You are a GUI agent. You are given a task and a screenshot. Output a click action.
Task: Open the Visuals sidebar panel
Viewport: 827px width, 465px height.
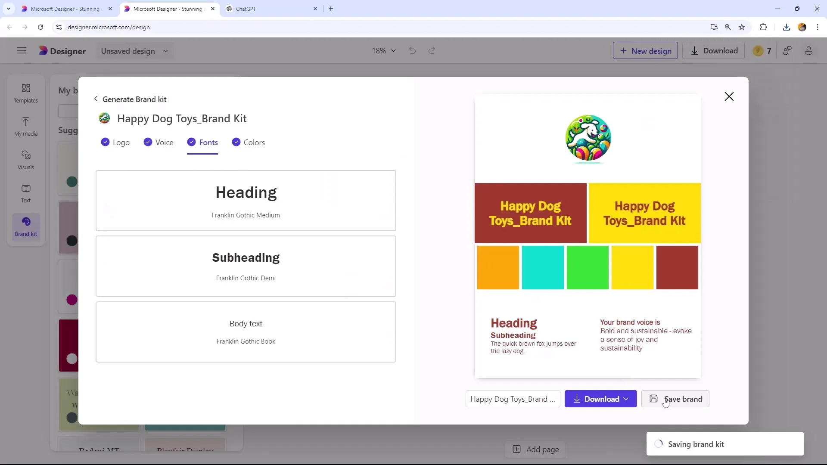(26, 160)
